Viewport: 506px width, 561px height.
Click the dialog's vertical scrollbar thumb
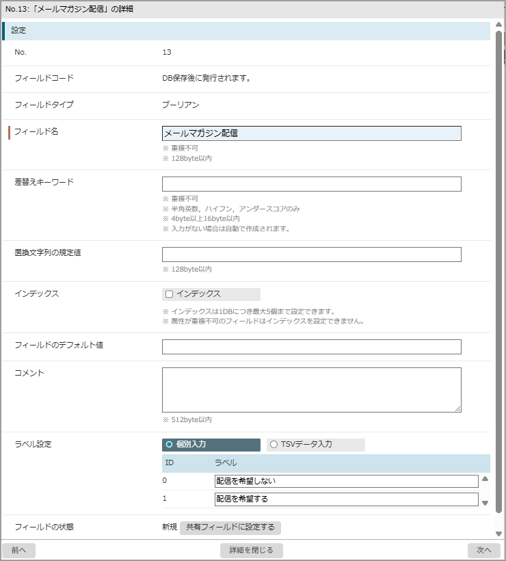point(499,274)
